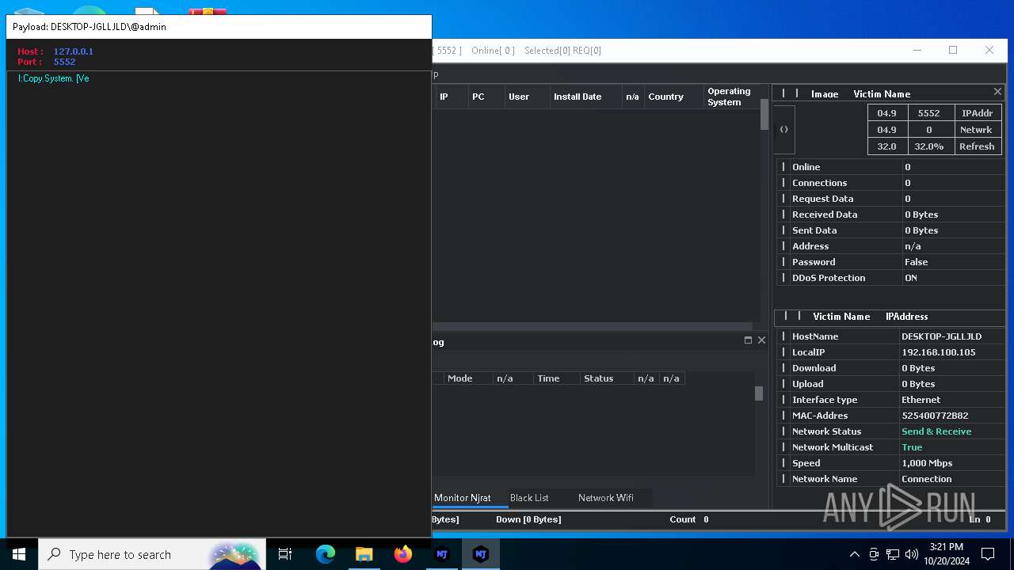The image size is (1014, 570).
Task: Open network status tray icon
Action: (893, 554)
